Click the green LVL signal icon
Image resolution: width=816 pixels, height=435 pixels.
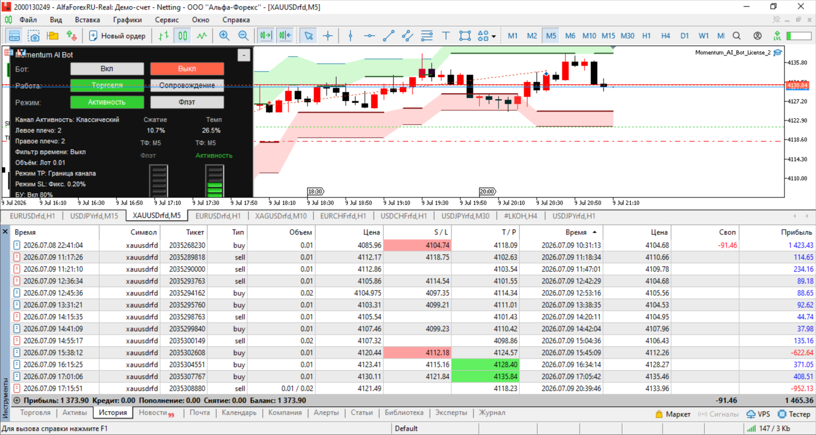click(x=777, y=36)
